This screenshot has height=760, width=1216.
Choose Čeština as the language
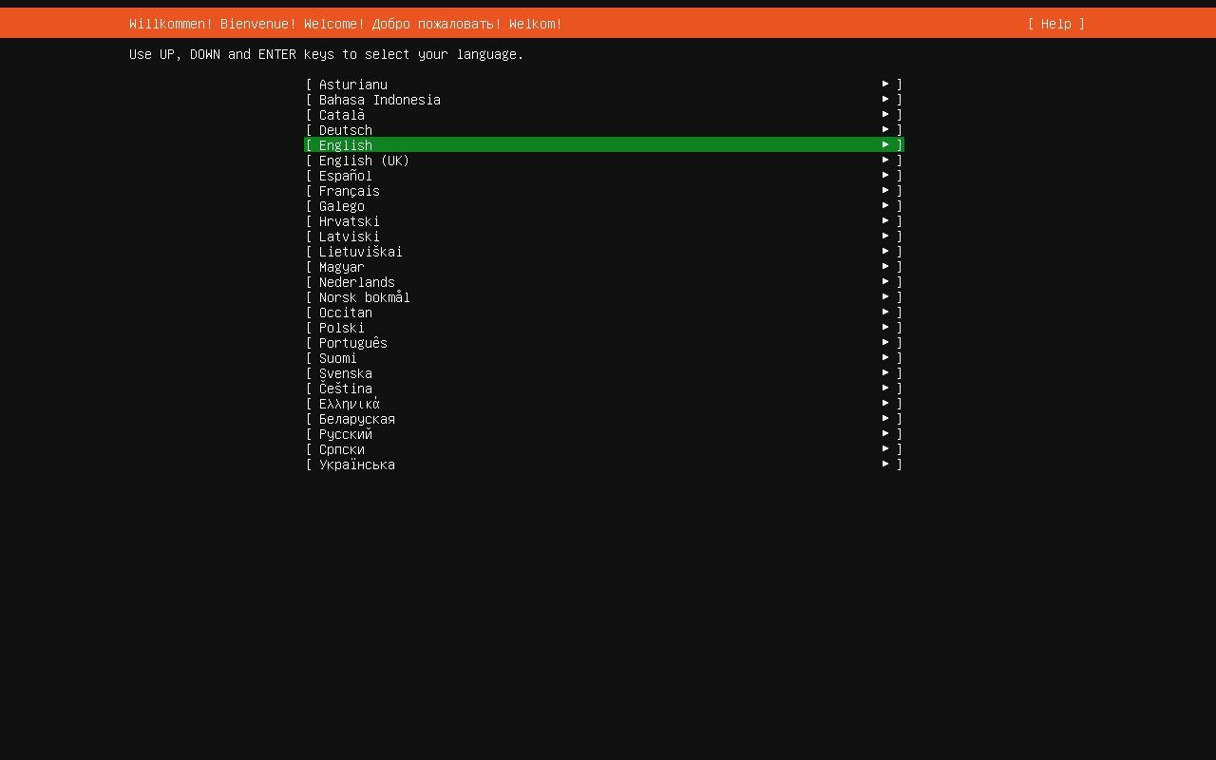pyautogui.click(x=345, y=388)
